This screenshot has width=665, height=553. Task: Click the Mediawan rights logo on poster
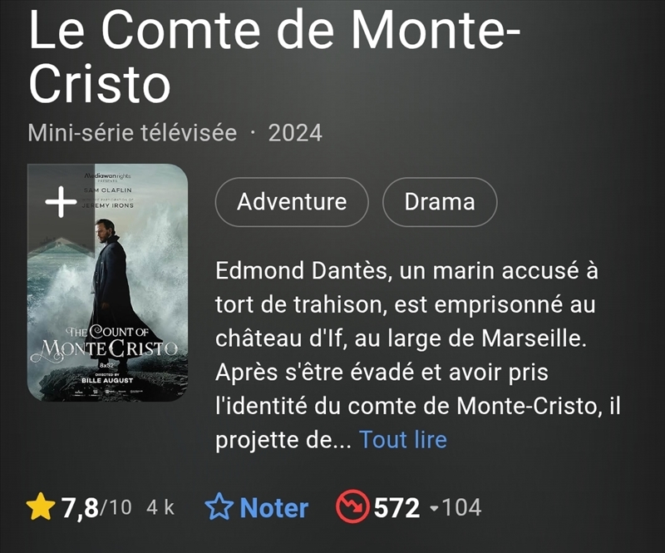point(108,175)
